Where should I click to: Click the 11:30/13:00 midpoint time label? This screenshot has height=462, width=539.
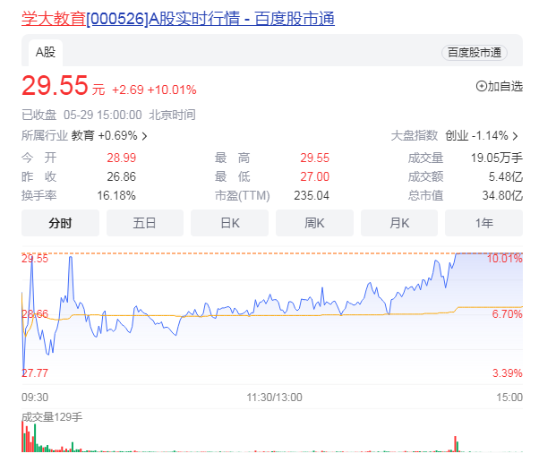(274, 397)
